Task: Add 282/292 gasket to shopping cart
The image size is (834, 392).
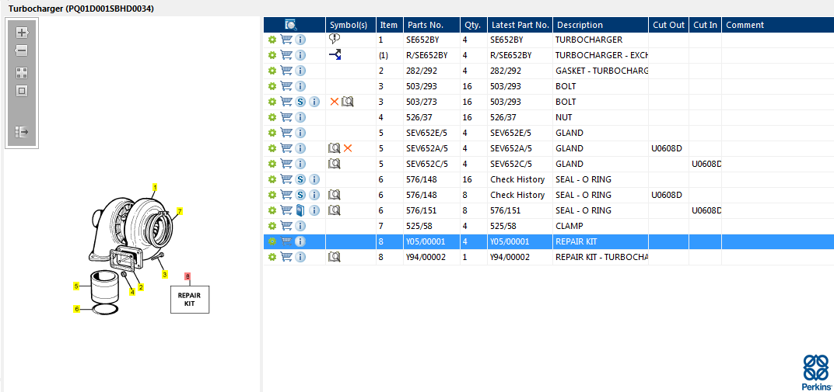Action: [x=286, y=71]
